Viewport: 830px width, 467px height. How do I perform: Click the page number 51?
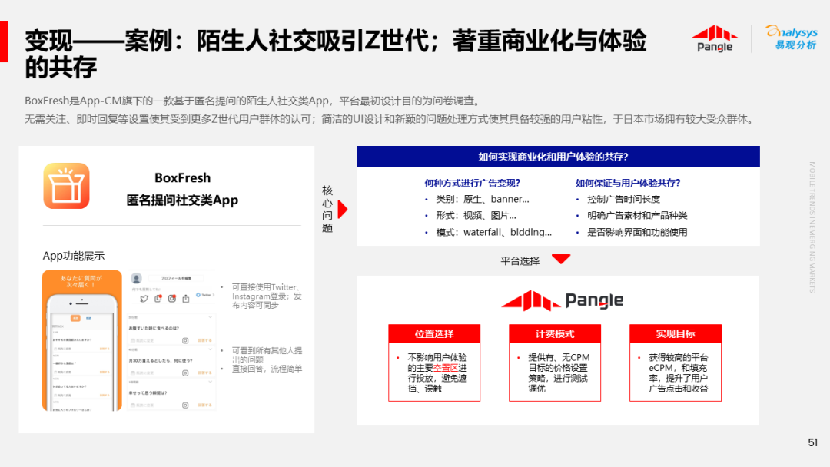pyautogui.click(x=813, y=442)
